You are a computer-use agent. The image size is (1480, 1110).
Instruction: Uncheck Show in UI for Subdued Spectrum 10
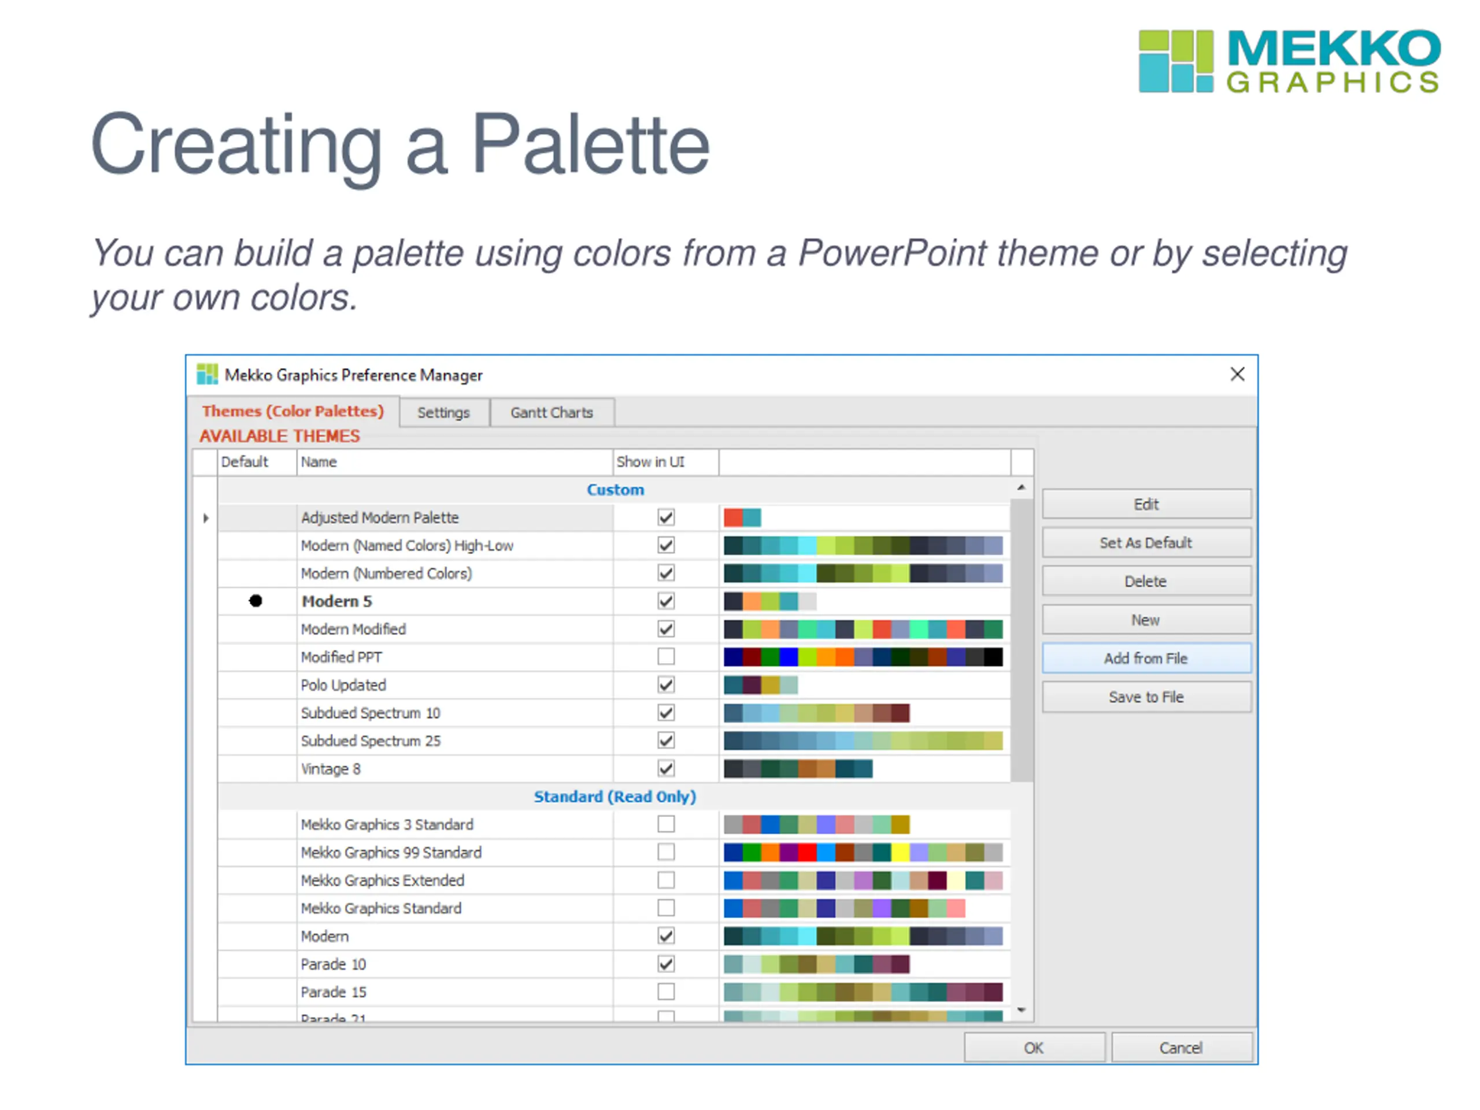click(x=666, y=713)
